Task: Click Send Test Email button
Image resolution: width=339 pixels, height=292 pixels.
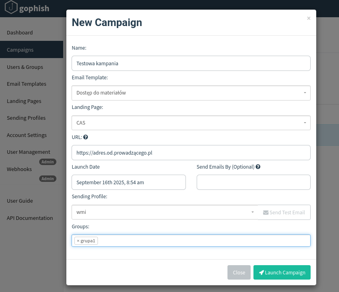Action: [284, 212]
